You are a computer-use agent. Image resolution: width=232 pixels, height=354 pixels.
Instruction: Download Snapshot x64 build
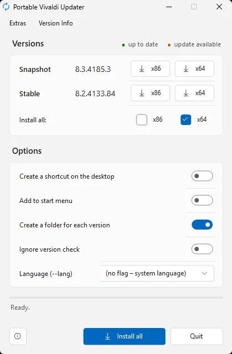pyautogui.click(x=194, y=69)
